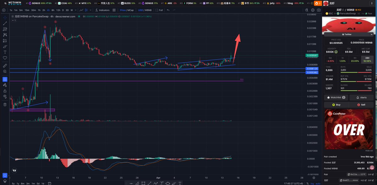Click Hide ad link under CoinPoker banner
Image resolution: width=377 pixels, height=185 pixels.
pyautogui.click(x=369, y=151)
